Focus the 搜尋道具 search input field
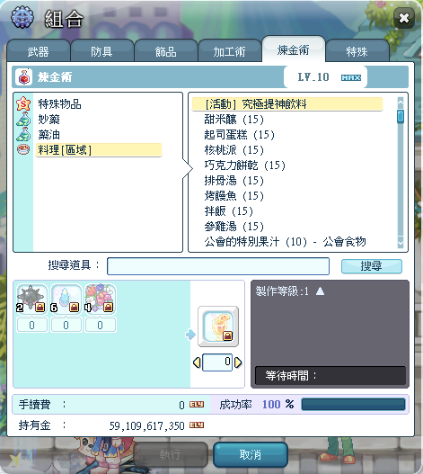 click(218, 266)
